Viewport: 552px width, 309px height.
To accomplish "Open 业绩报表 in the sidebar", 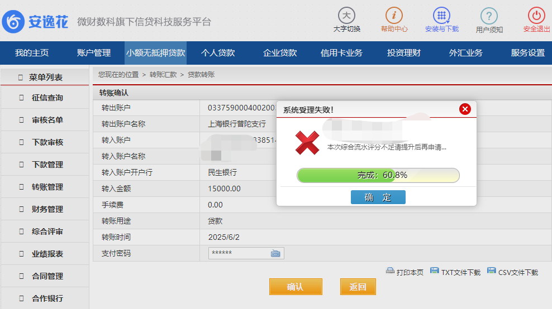I will point(45,254).
